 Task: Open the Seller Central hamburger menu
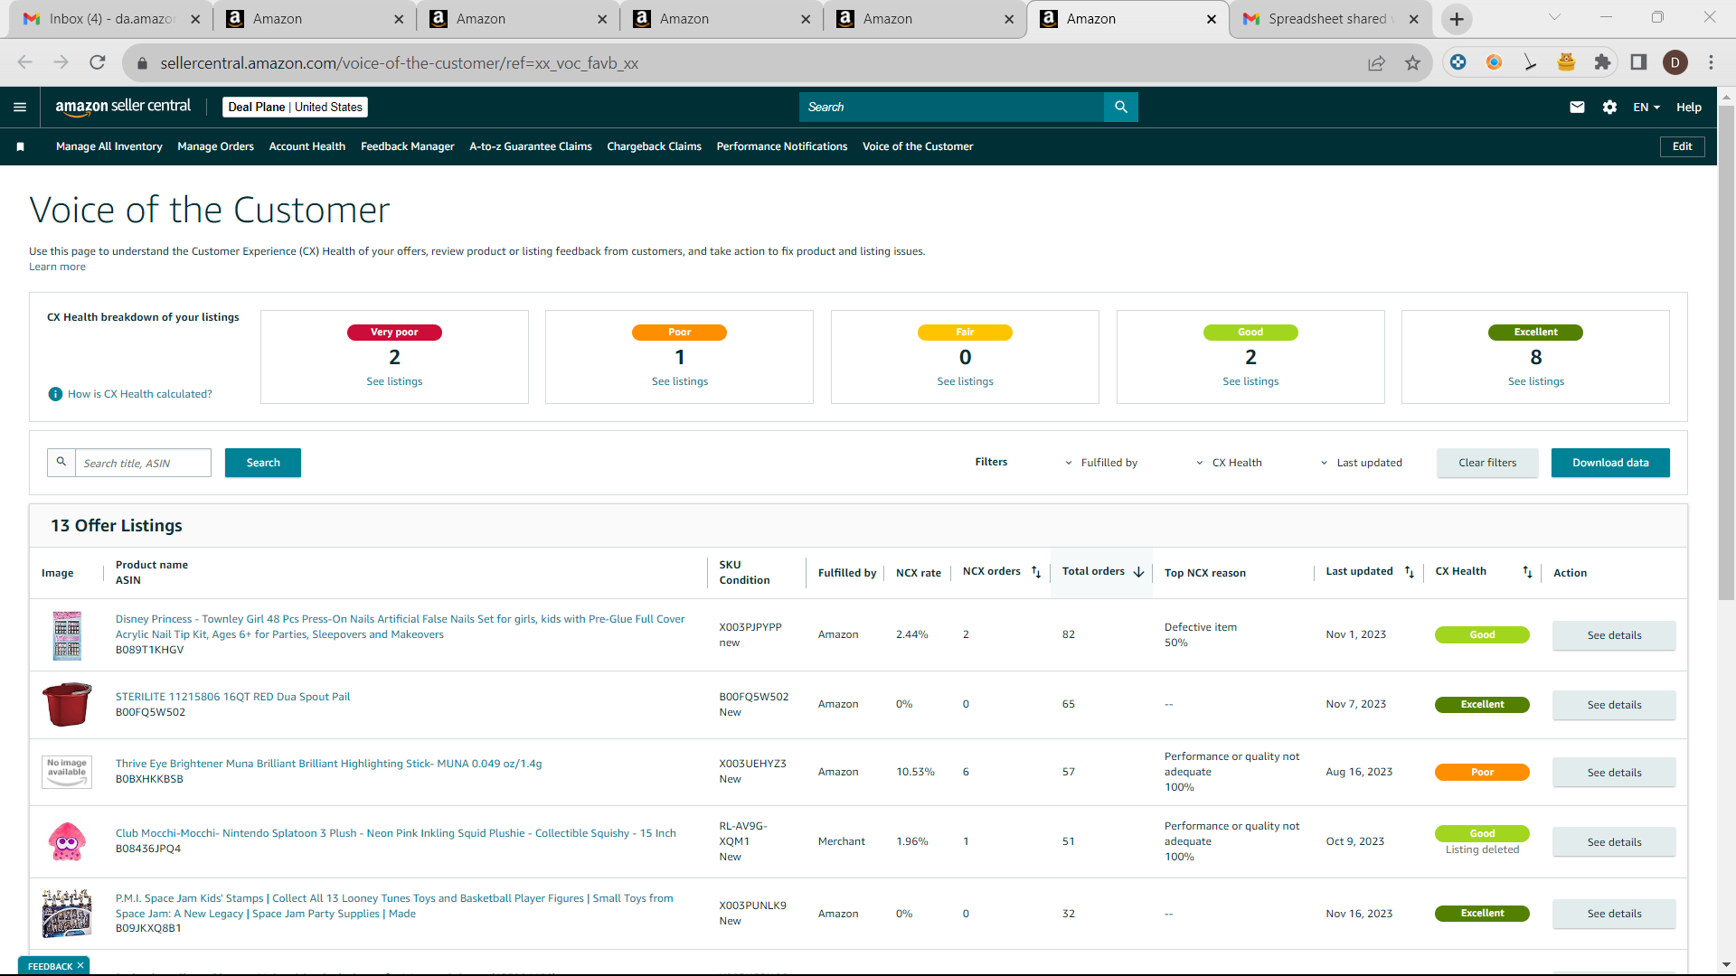pos(20,107)
